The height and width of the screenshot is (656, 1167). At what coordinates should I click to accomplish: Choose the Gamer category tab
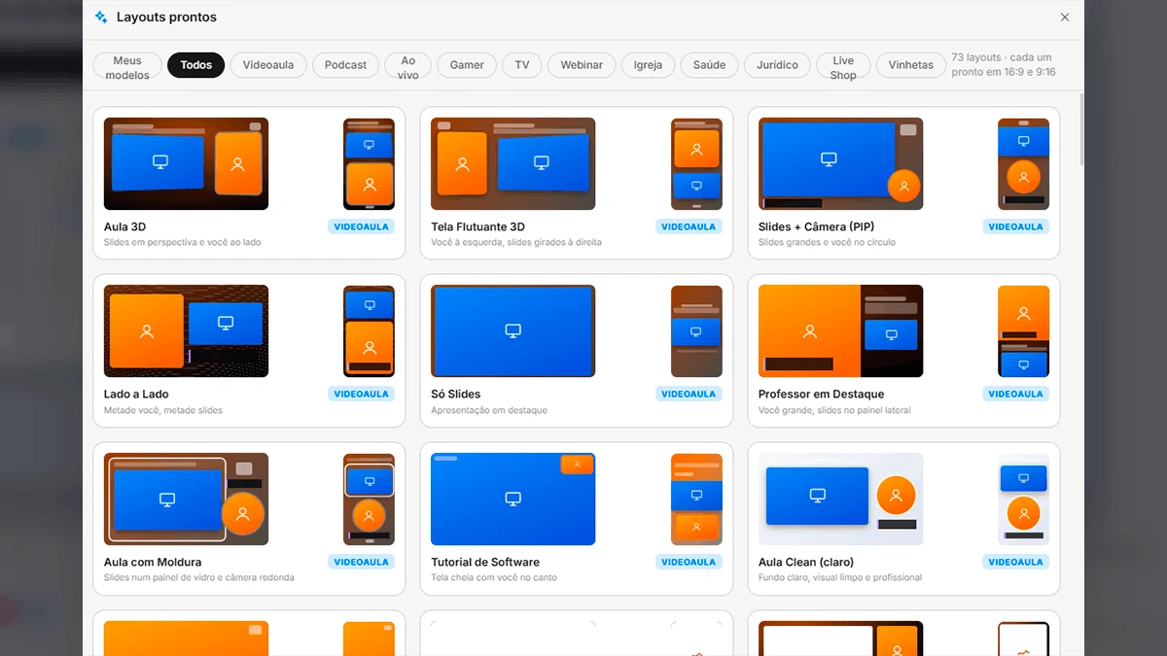click(x=467, y=65)
